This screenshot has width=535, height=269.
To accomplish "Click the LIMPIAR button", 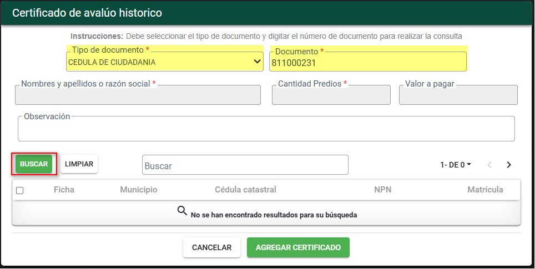I will tap(79, 164).
